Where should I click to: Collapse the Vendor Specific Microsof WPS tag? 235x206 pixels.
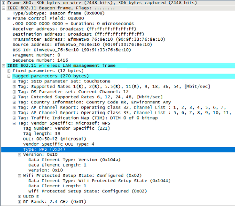pos(14,123)
